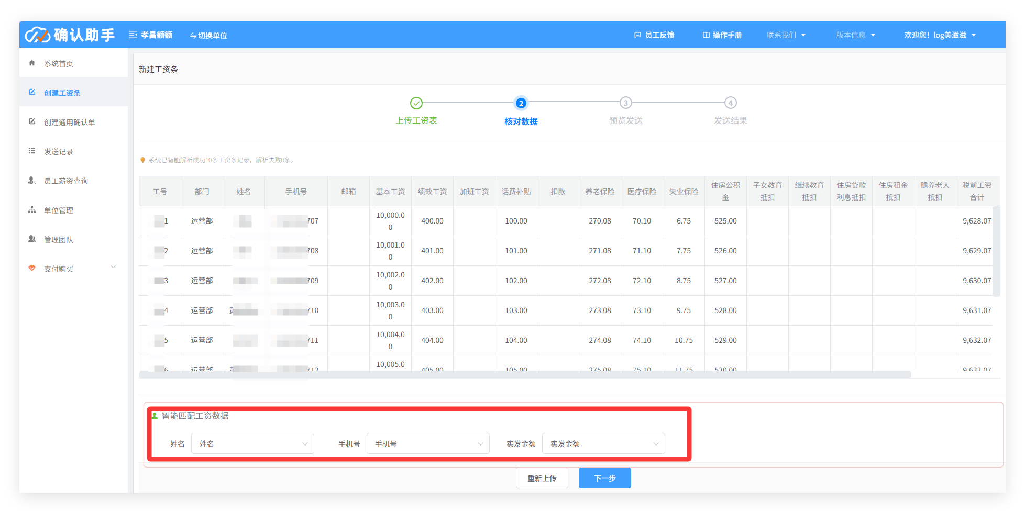The width and height of the screenshot is (1025, 512).
Task: Open the 实发金额 matching dropdown
Action: 603,443
